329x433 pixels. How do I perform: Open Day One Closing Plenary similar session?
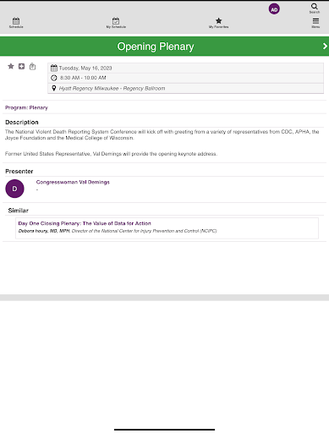pyautogui.click(x=85, y=223)
